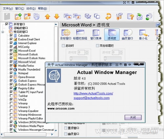This screenshot has height=139, width=164.
Task: Click the 启动时 transparency slider
Action: pos(79,58)
